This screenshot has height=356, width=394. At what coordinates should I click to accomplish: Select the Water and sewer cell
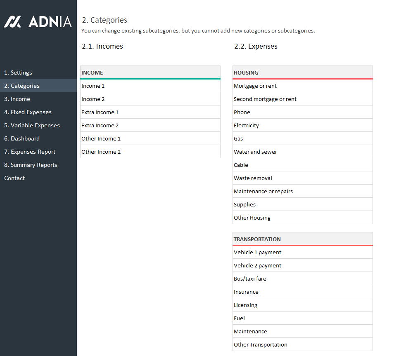(302, 152)
